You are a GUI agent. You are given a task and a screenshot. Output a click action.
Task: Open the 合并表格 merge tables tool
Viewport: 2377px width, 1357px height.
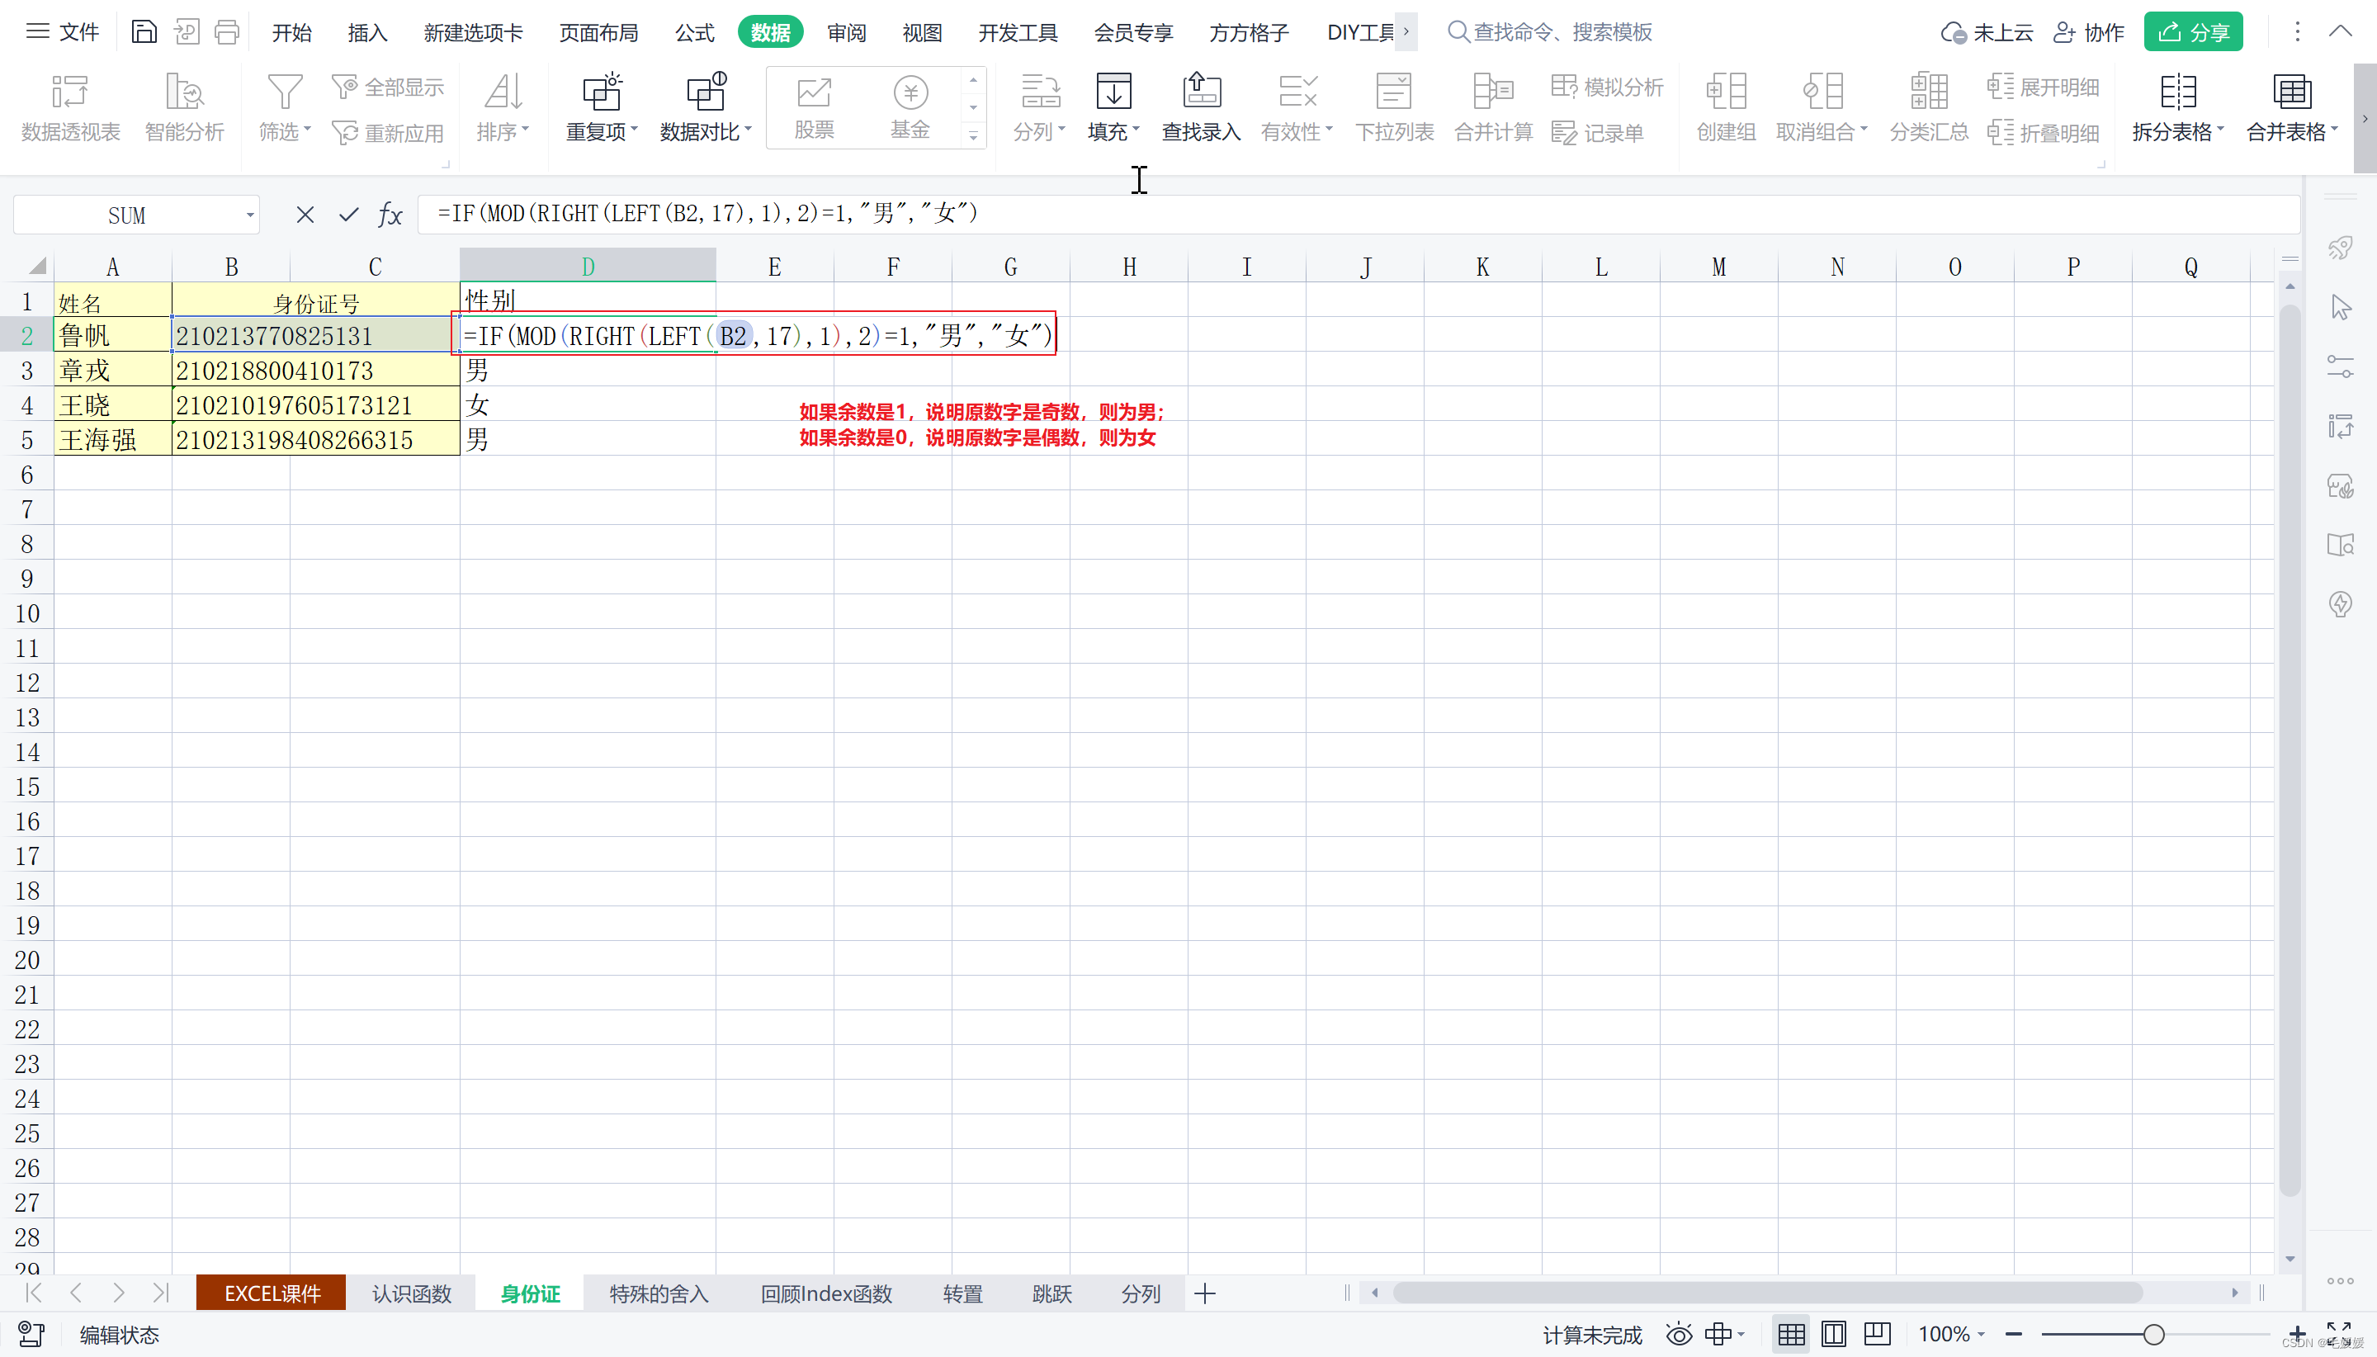tap(2292, 108)
